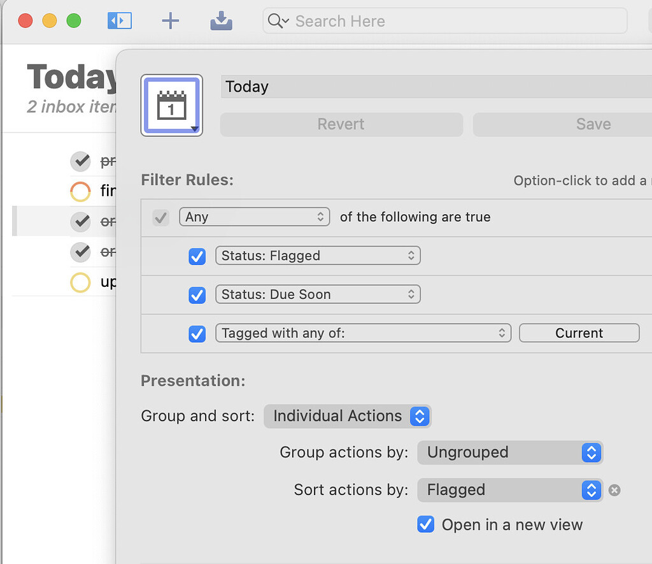
Task: Disable the Tagged with any of rule
Action: (197, 334)
